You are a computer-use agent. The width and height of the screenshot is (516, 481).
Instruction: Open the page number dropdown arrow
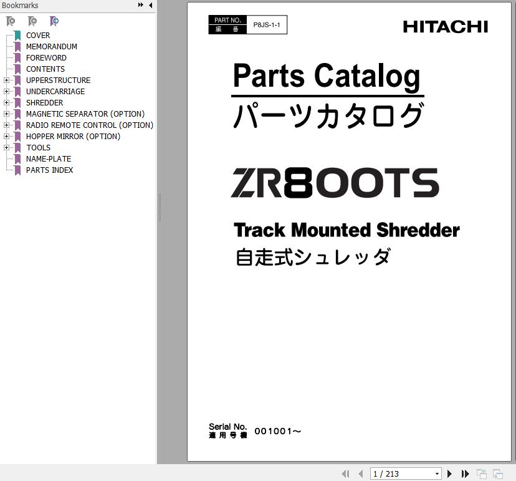[437, 474]
